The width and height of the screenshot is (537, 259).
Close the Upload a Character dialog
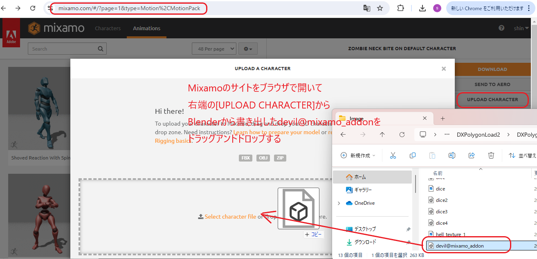[x=444, y=69]
